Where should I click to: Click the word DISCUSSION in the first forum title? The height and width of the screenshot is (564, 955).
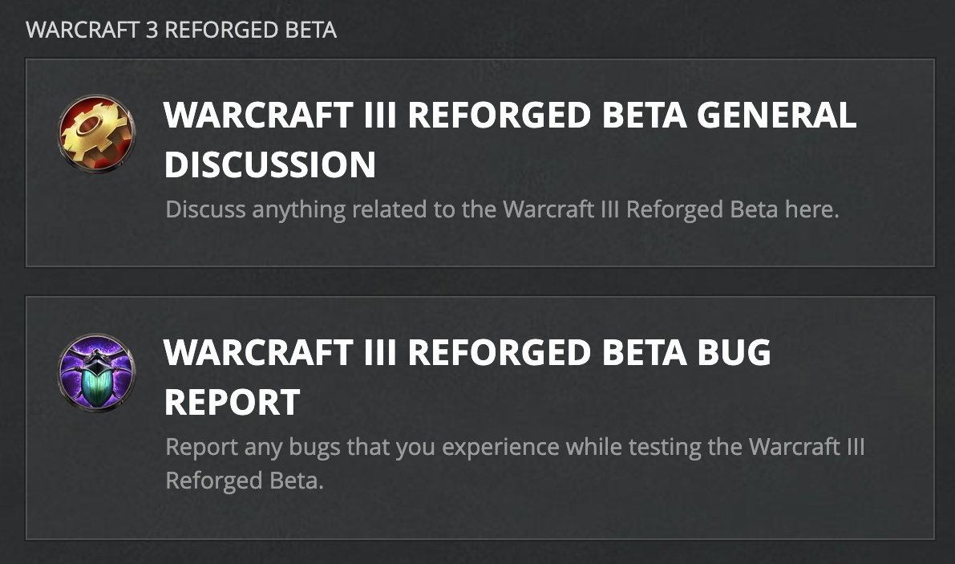point(270,164)
